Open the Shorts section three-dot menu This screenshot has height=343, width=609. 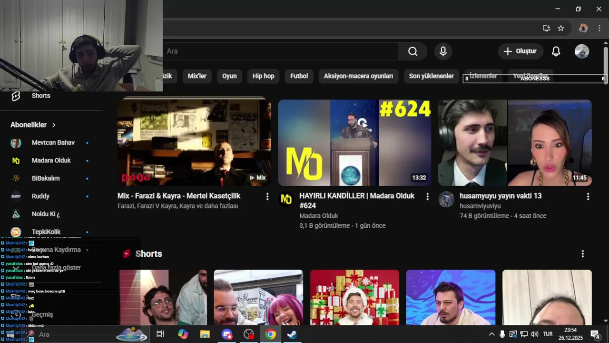coord(582,254)
